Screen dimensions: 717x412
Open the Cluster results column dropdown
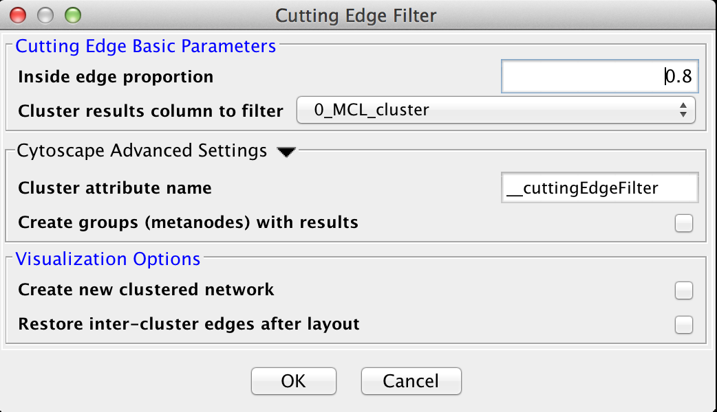[495, 110]
